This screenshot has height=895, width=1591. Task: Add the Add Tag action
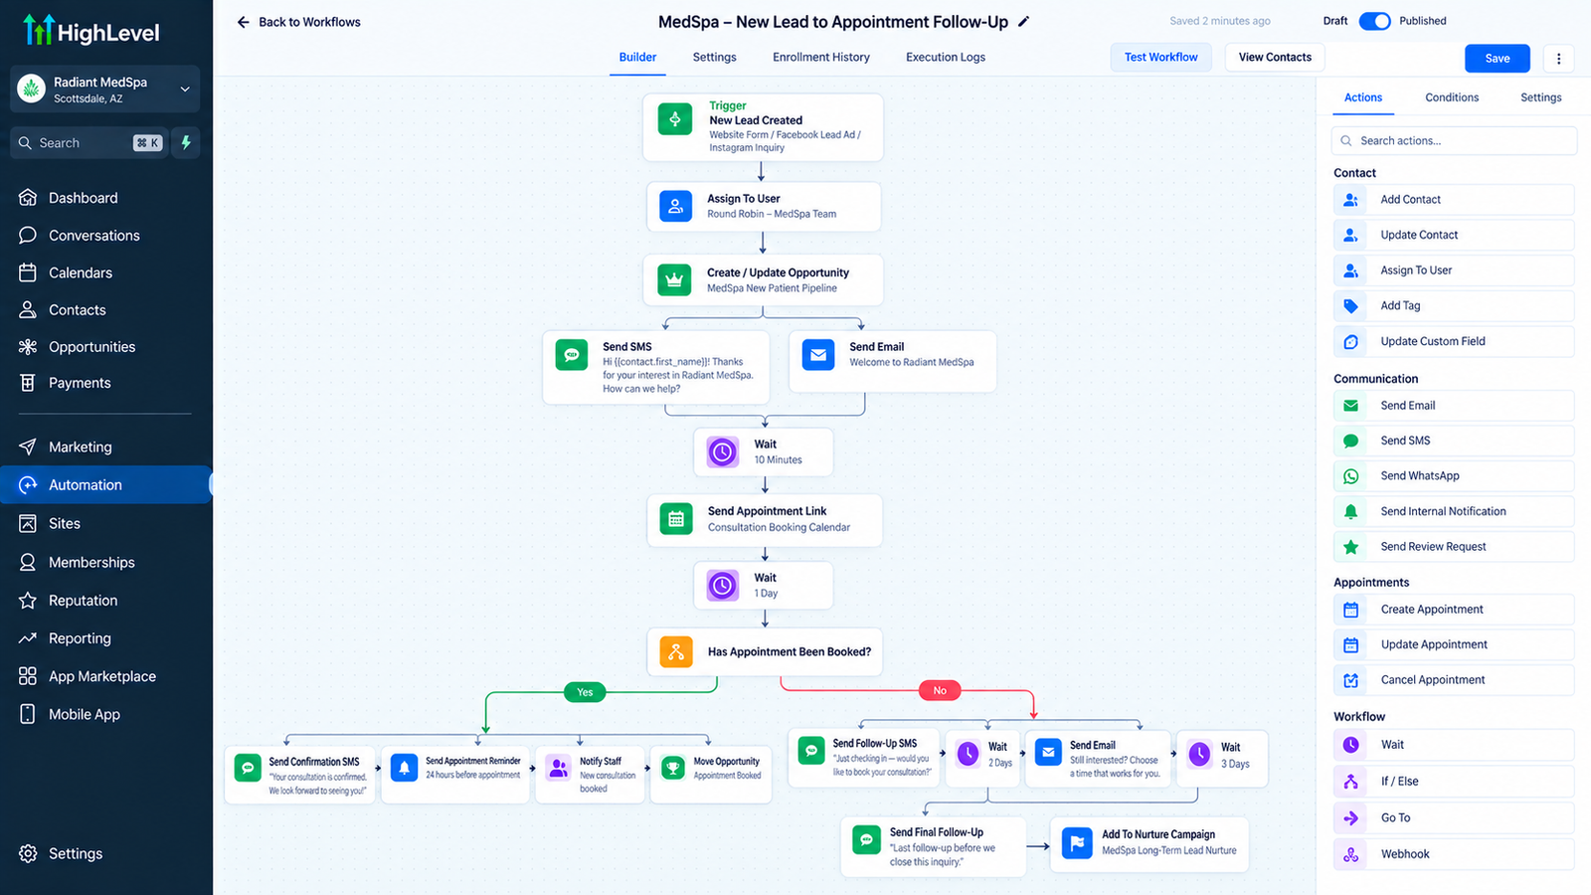pyautogui.click(x=1454, y=306)
